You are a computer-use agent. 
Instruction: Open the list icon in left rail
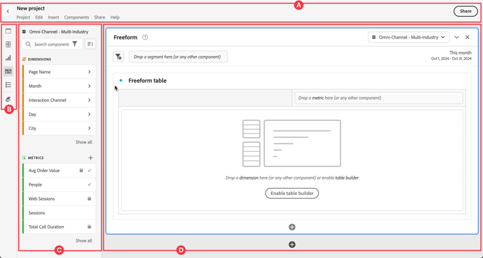pos(8,85)
